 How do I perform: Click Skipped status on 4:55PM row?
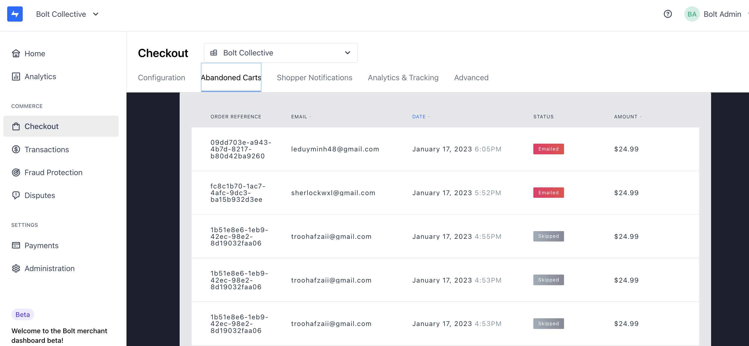548,236
